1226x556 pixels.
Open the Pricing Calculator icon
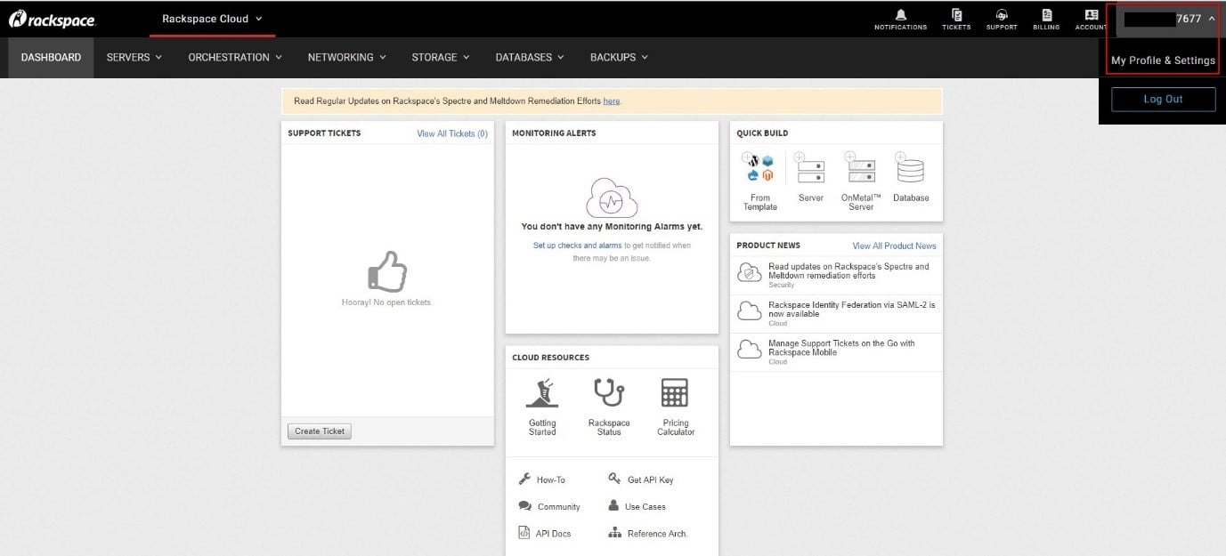[x=675, y=392]
